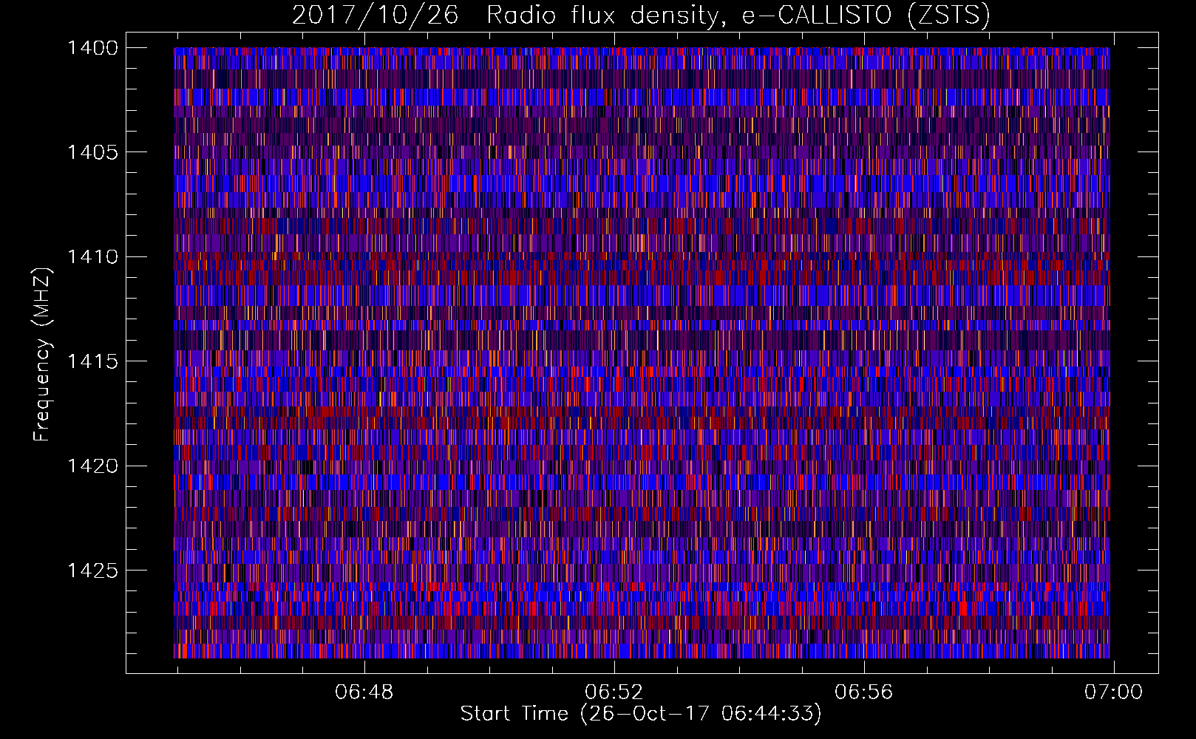Click the 1405 frequency tick label

click(x=92, y=152)
